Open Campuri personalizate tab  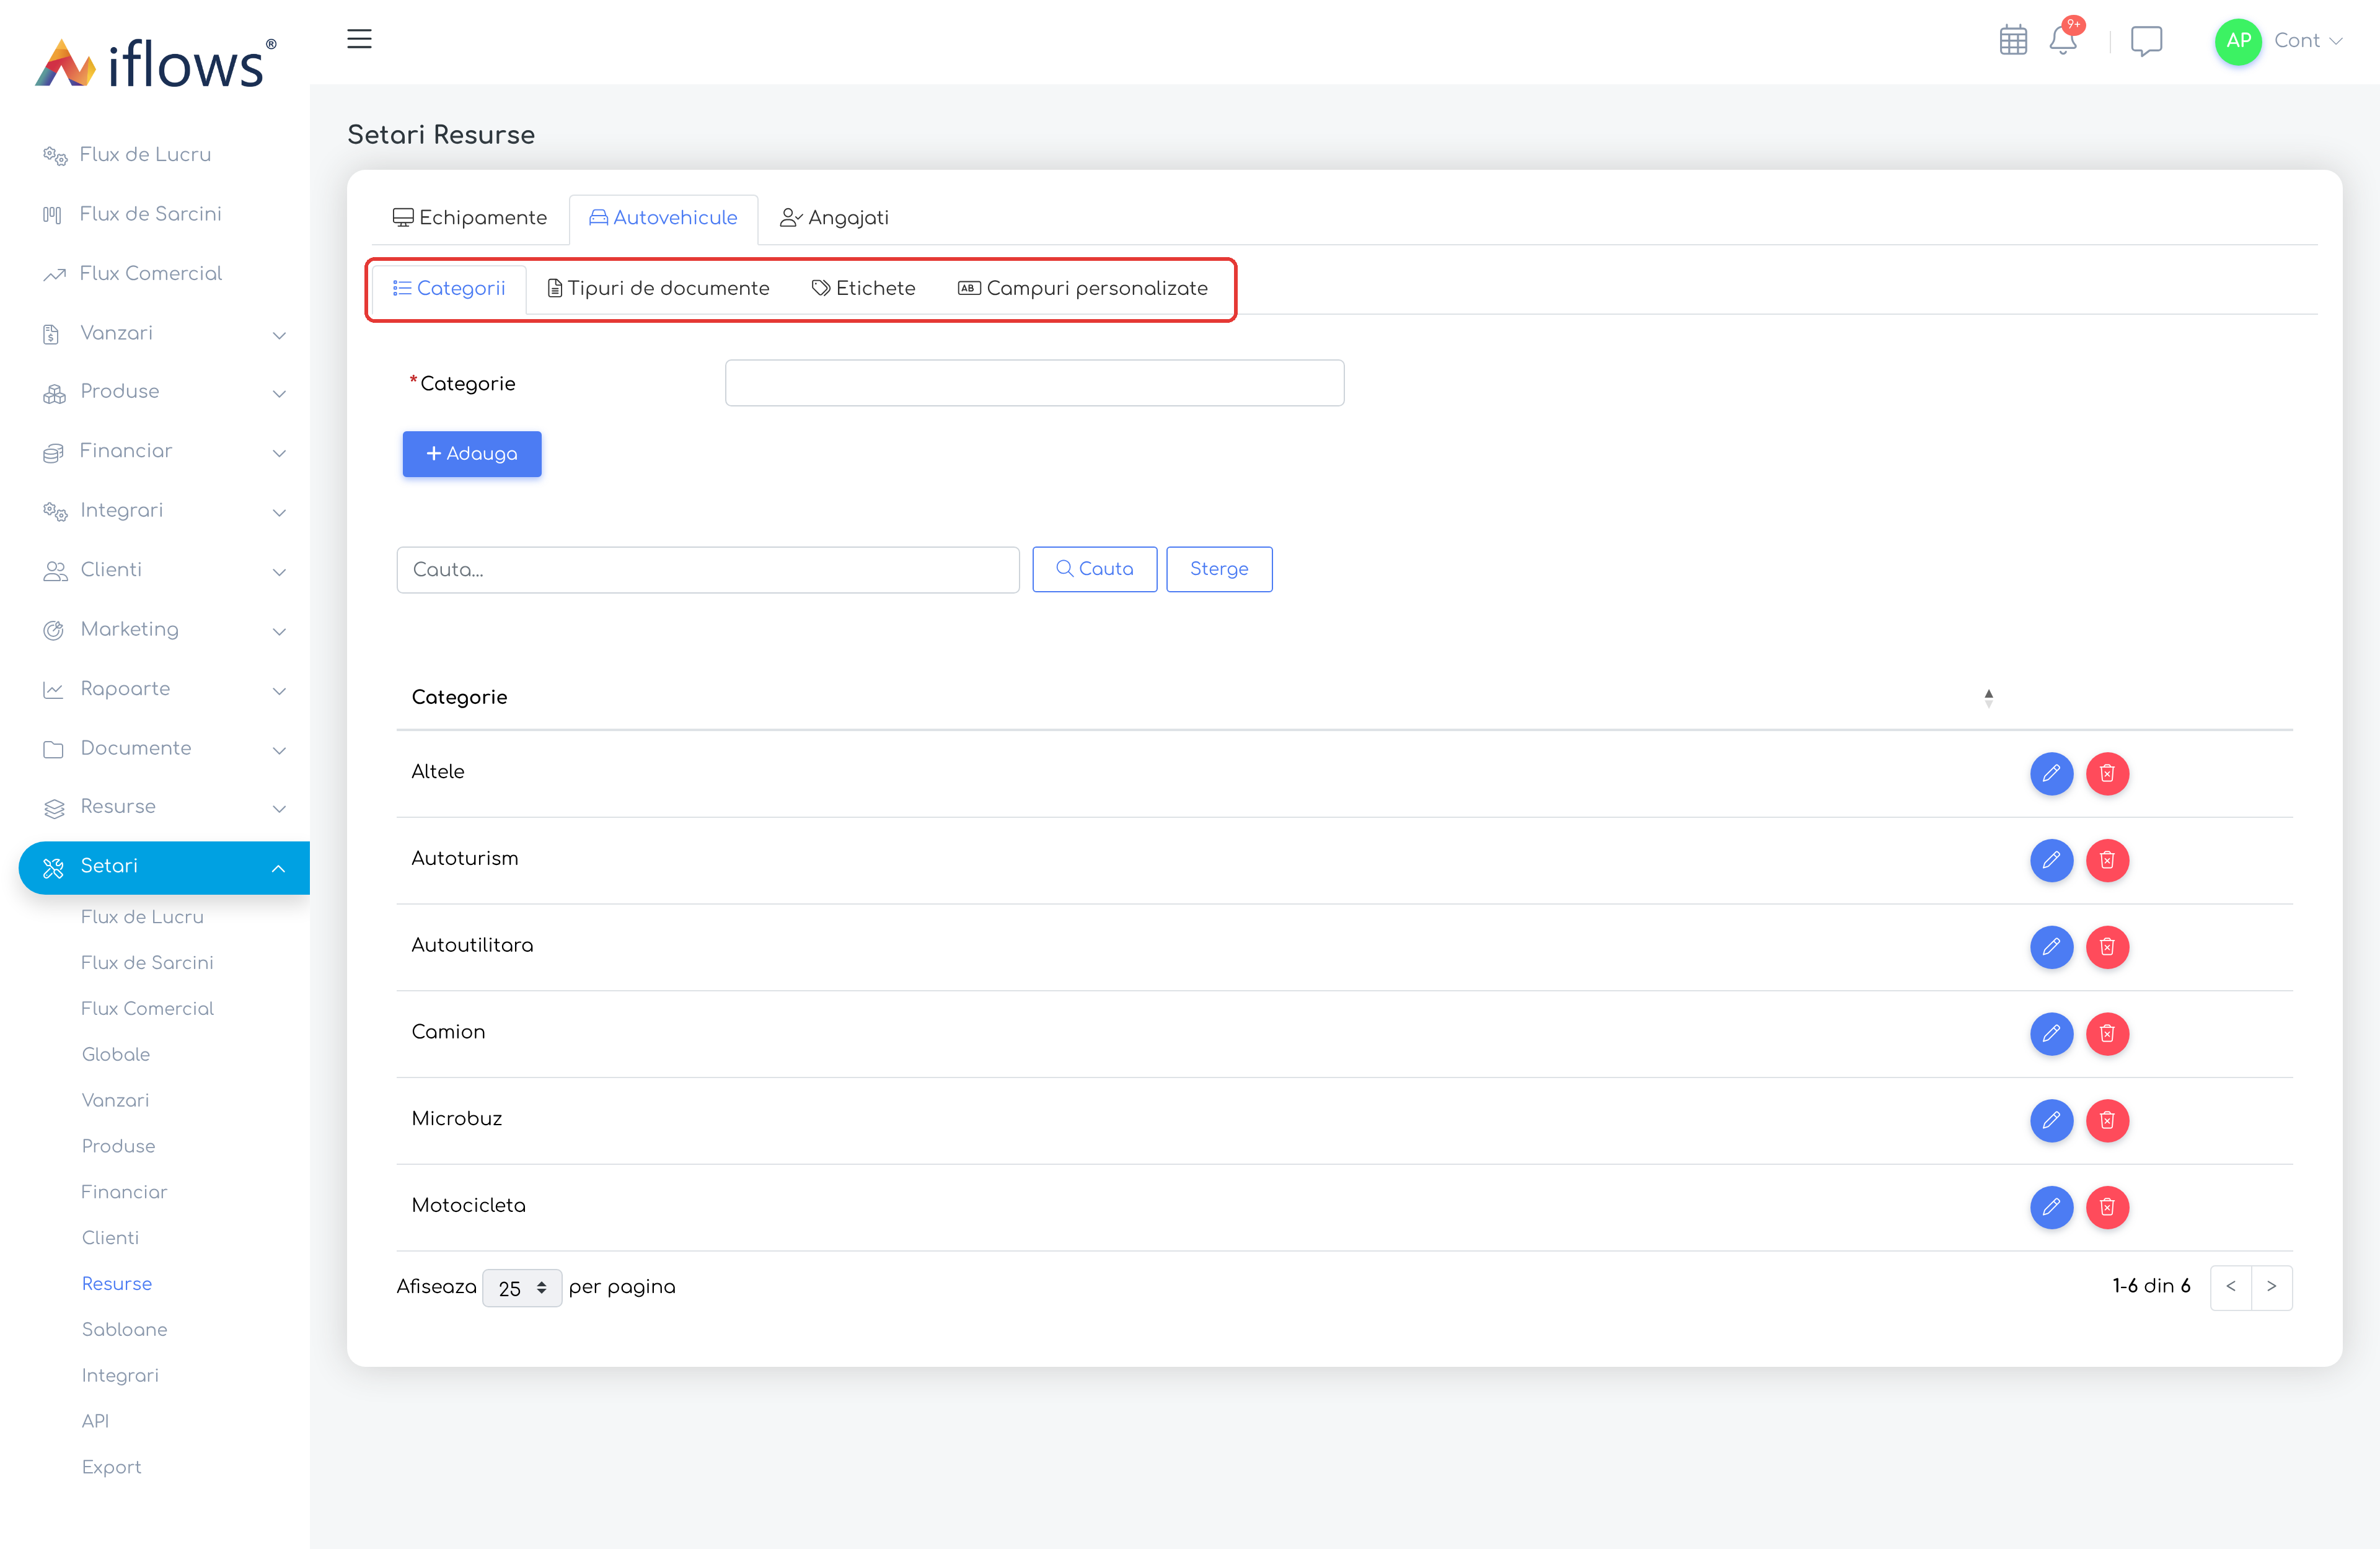pyautogui.click(x=1083, y=289)
